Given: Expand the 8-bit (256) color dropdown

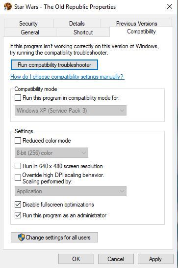Looking at the screenshot, I should (x=51, y=152).
